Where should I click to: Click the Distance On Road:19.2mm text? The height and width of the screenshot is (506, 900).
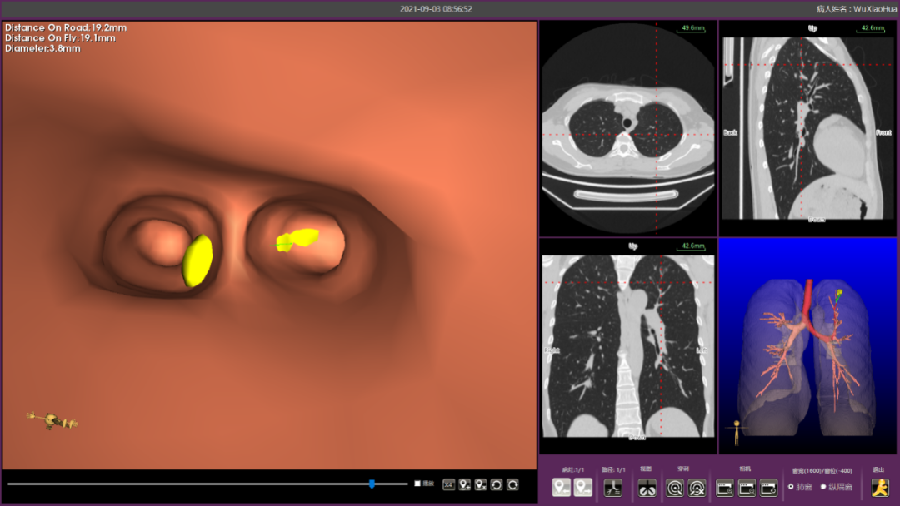(66, 27)
